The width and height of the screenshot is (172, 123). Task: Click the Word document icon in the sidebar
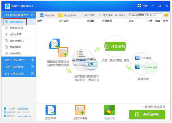[6, 22]
